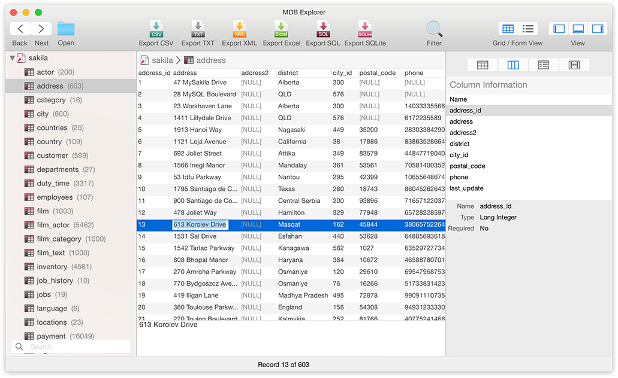Click the Central Serbia cell
The width and height of the screenshot is (618, 378).
[x=299, y=201]
